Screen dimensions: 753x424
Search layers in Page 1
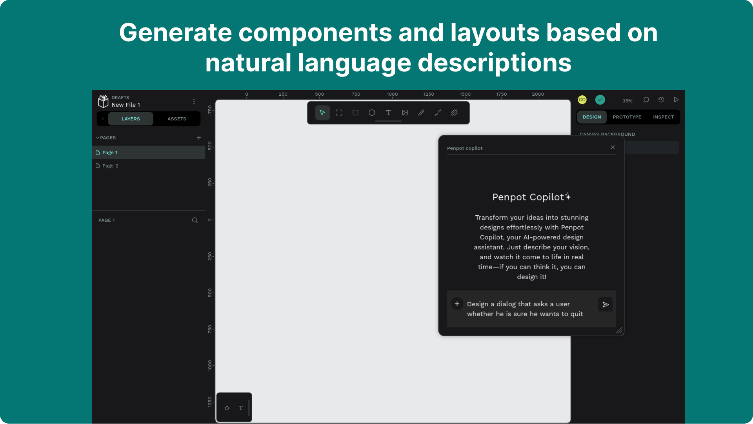[x=195, y=220]
